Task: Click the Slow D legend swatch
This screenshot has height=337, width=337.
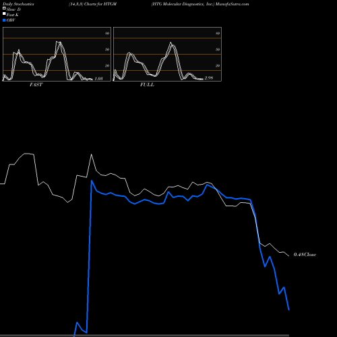Action: click(x=4, y=8)
